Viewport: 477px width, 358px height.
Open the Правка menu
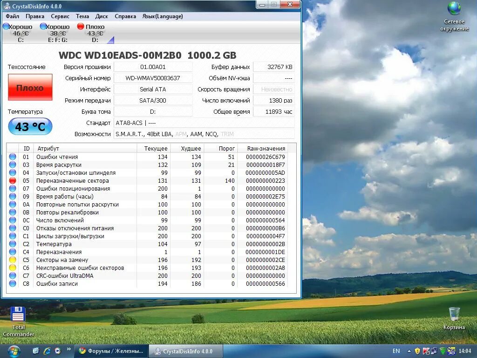click(34, 16)
